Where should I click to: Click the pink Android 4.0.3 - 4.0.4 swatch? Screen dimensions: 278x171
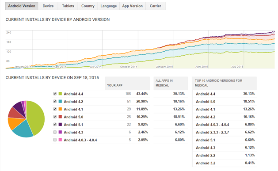(x=60, y=140)
